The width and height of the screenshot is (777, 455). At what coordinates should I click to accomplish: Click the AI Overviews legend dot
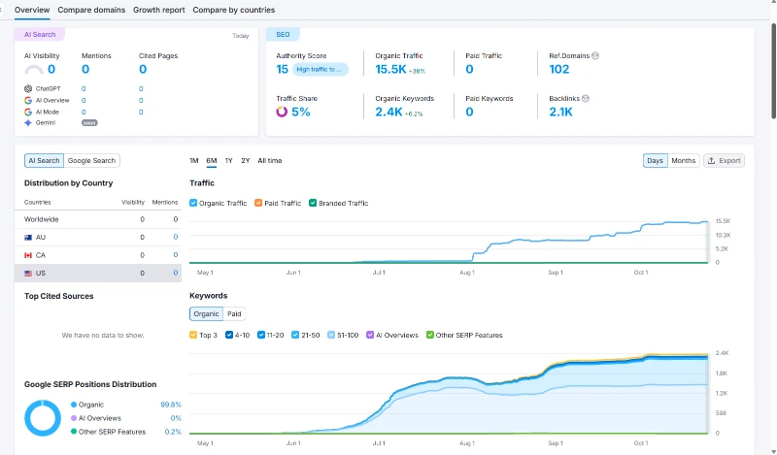(74, 418)
